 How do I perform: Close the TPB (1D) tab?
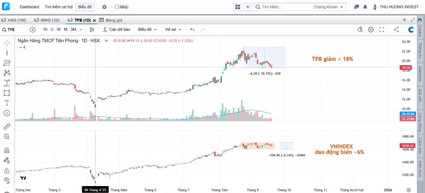[94, 20]
